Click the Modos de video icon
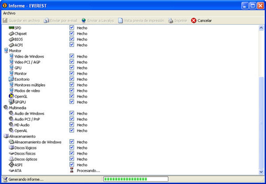266x184 pixels. click(x=11, y=90)
